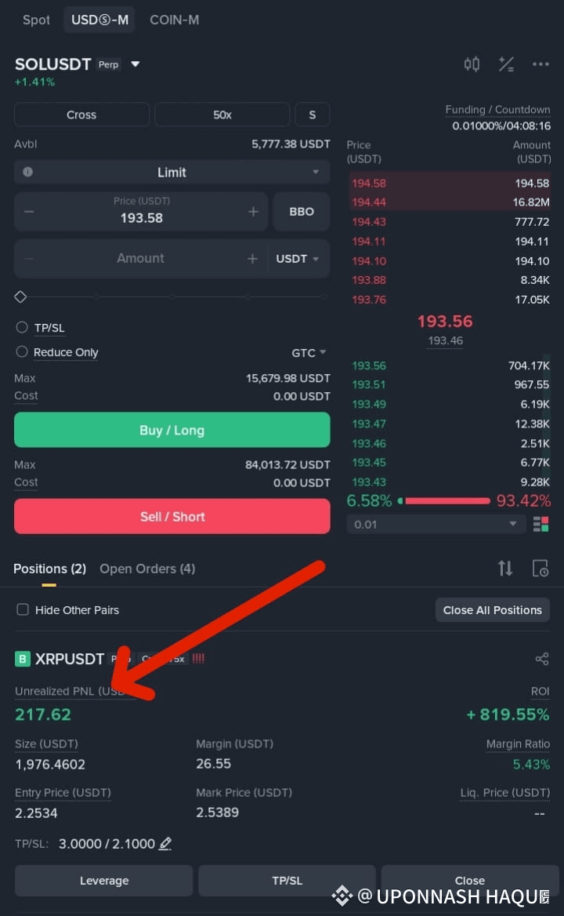Tap the S position mode button
This screenshot has height=916, width=564.
[x=312, y=114]
